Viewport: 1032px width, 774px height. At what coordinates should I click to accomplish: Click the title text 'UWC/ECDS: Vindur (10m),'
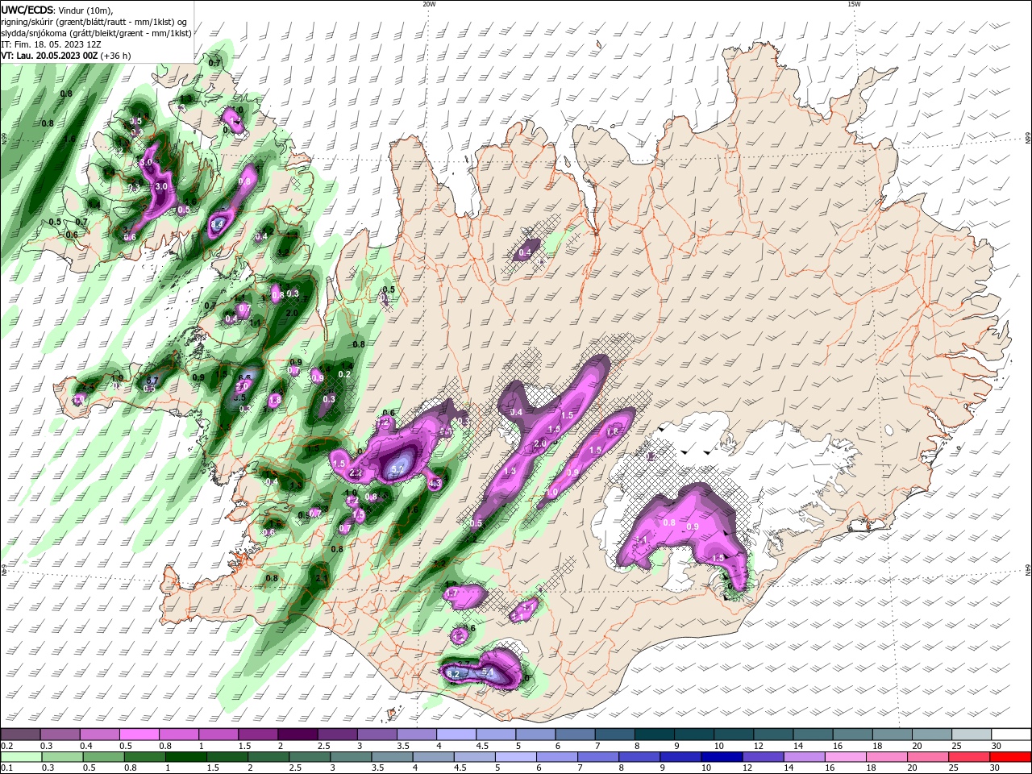pos(57,10)
